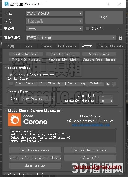The image size is (128, 177).
Task: Click Vantage Anim. Export button
Action: (x=99, y=60)
